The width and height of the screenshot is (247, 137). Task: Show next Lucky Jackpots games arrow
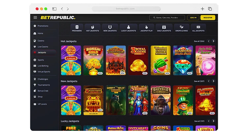point(213,121)
